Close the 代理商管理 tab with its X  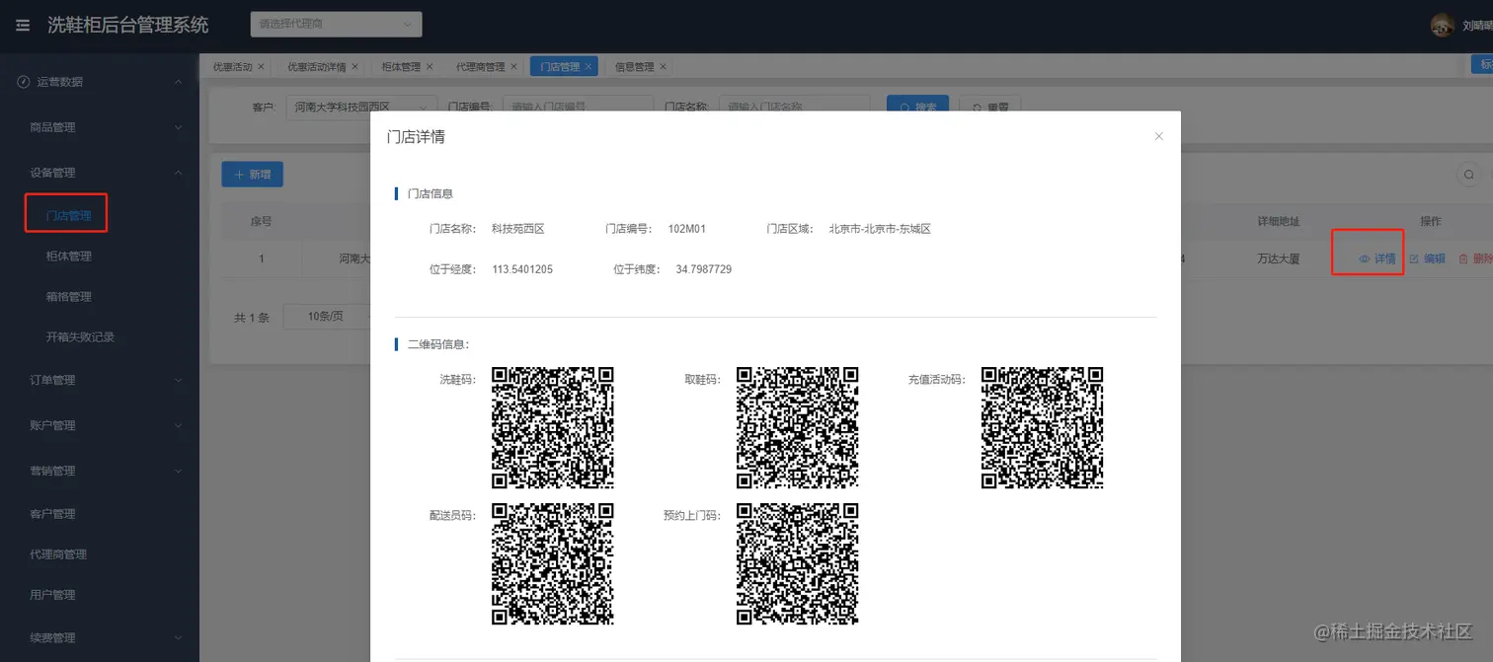513,67
